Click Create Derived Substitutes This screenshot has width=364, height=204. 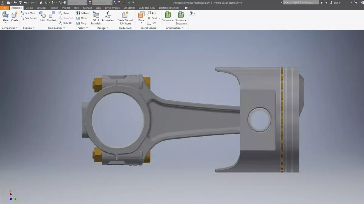coord(125,18)
